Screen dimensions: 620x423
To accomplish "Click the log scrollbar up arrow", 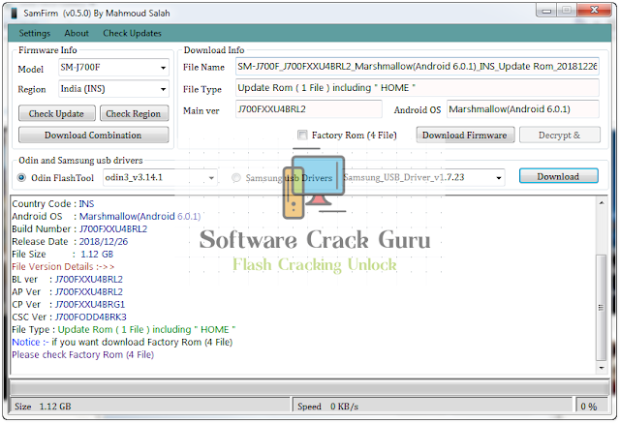I will point(602,203).
